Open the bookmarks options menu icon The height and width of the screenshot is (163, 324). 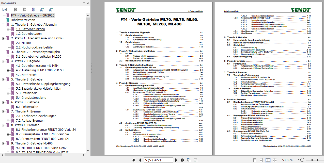click(x=5, y=9)
